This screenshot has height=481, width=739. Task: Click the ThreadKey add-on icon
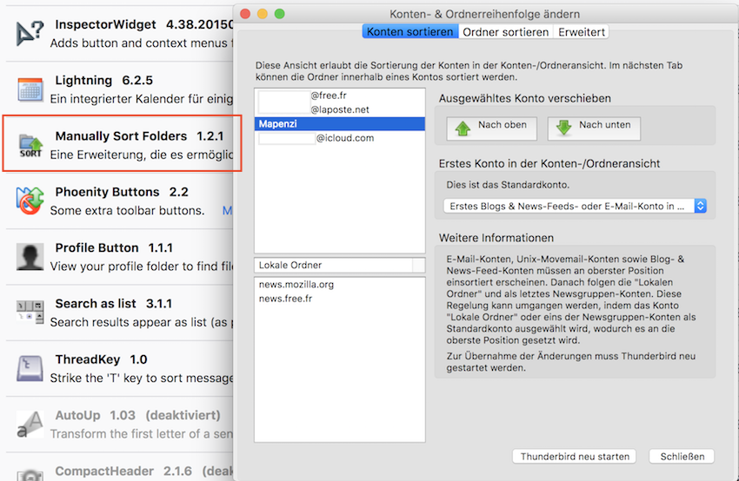coord(30,368)
